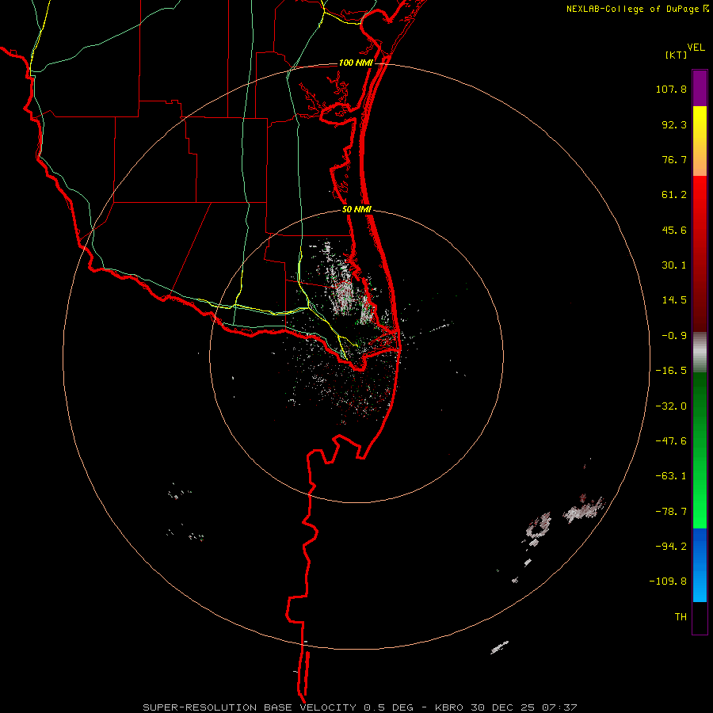Click the 61.2 velocity scale value

pos(674,195)
